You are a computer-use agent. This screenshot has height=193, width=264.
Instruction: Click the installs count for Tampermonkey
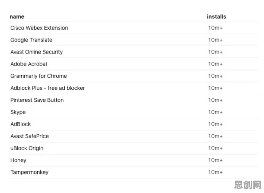point(215,172)
